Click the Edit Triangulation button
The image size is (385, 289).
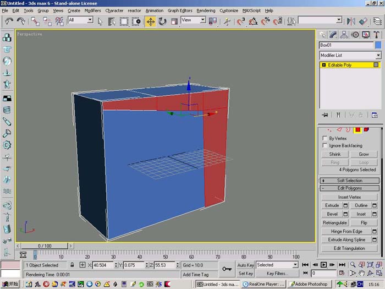[x=349, y=248]
